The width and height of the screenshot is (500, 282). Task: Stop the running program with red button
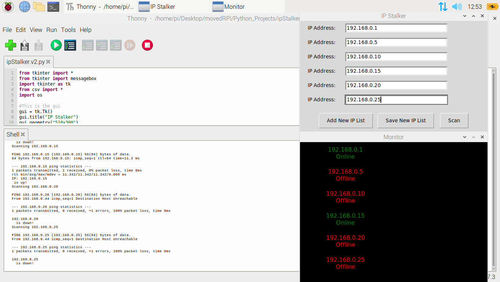[x=147, y=45]
